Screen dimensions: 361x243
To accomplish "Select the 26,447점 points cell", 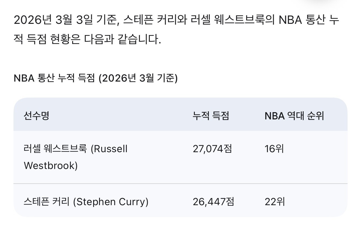I will tap(213, 202).
